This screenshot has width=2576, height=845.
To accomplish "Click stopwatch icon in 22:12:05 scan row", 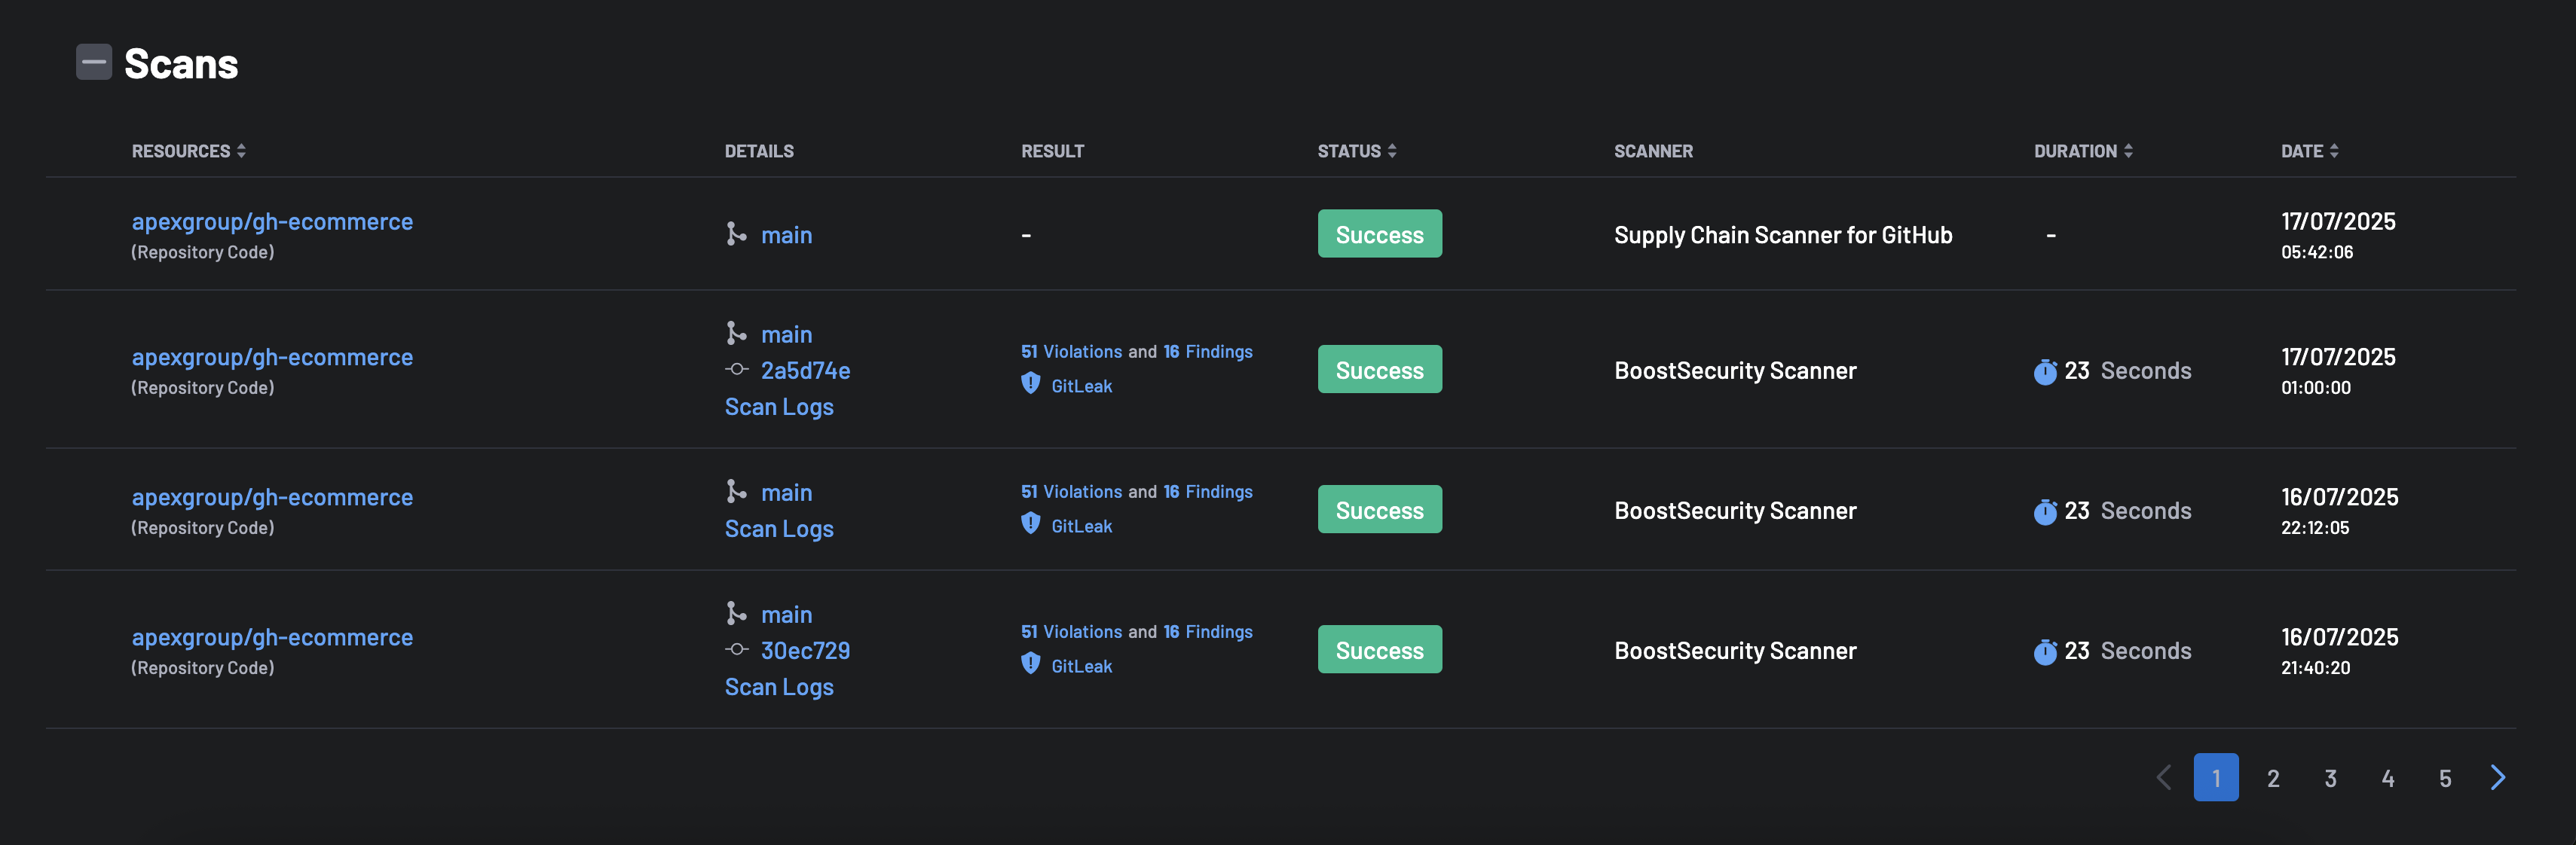I will click(2045, 511).
